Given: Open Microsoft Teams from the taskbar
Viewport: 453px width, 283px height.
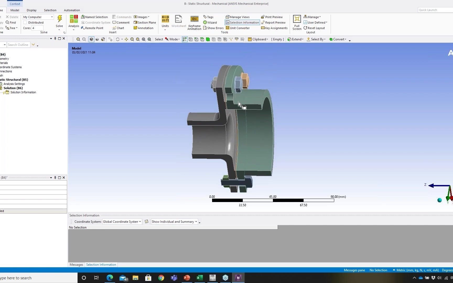Looking at the screenshot, I should point(174,278).
